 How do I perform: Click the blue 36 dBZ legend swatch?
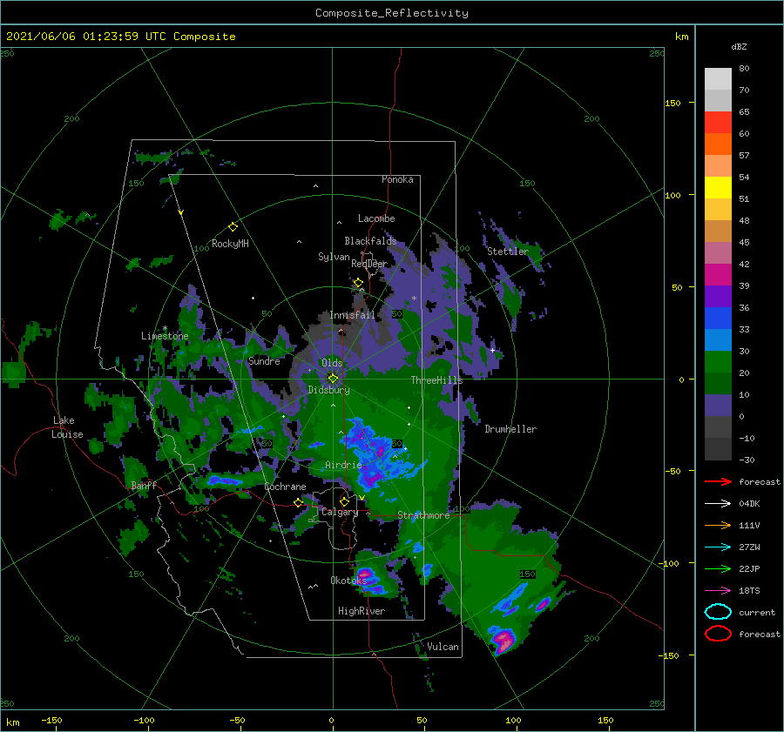point(718,318)
